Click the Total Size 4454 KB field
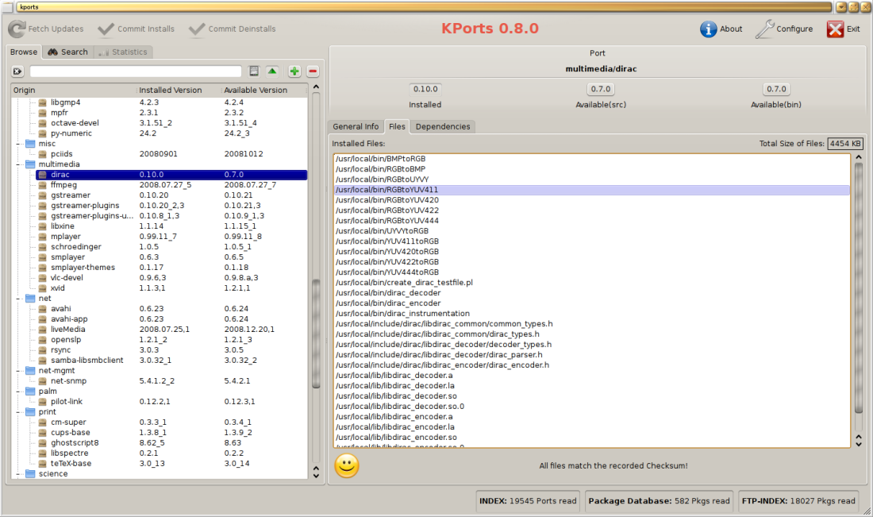The height and width of the screenshot is (517, 873). point(845,144)
